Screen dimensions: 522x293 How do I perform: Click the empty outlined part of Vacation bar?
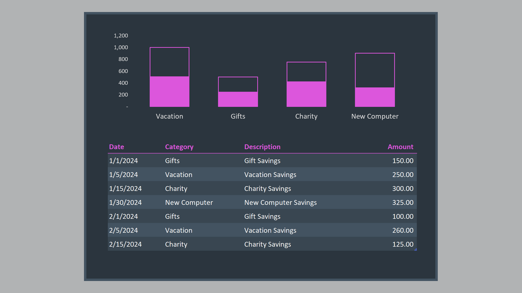pyautogui.click(x=169, y=62)
